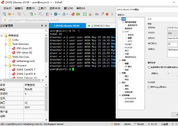Viewport: 178px width, 126px height.
Task: Click the green fullscreen arrows icon
Action: pos(85,14)
